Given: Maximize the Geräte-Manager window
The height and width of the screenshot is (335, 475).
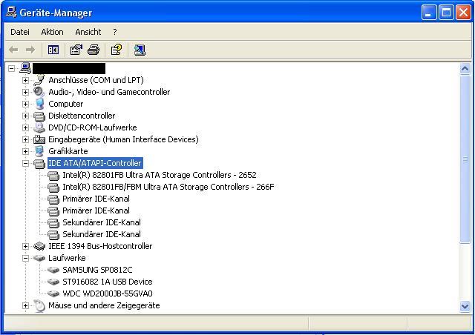Looking at the screenshot, I should click(446, 13).
